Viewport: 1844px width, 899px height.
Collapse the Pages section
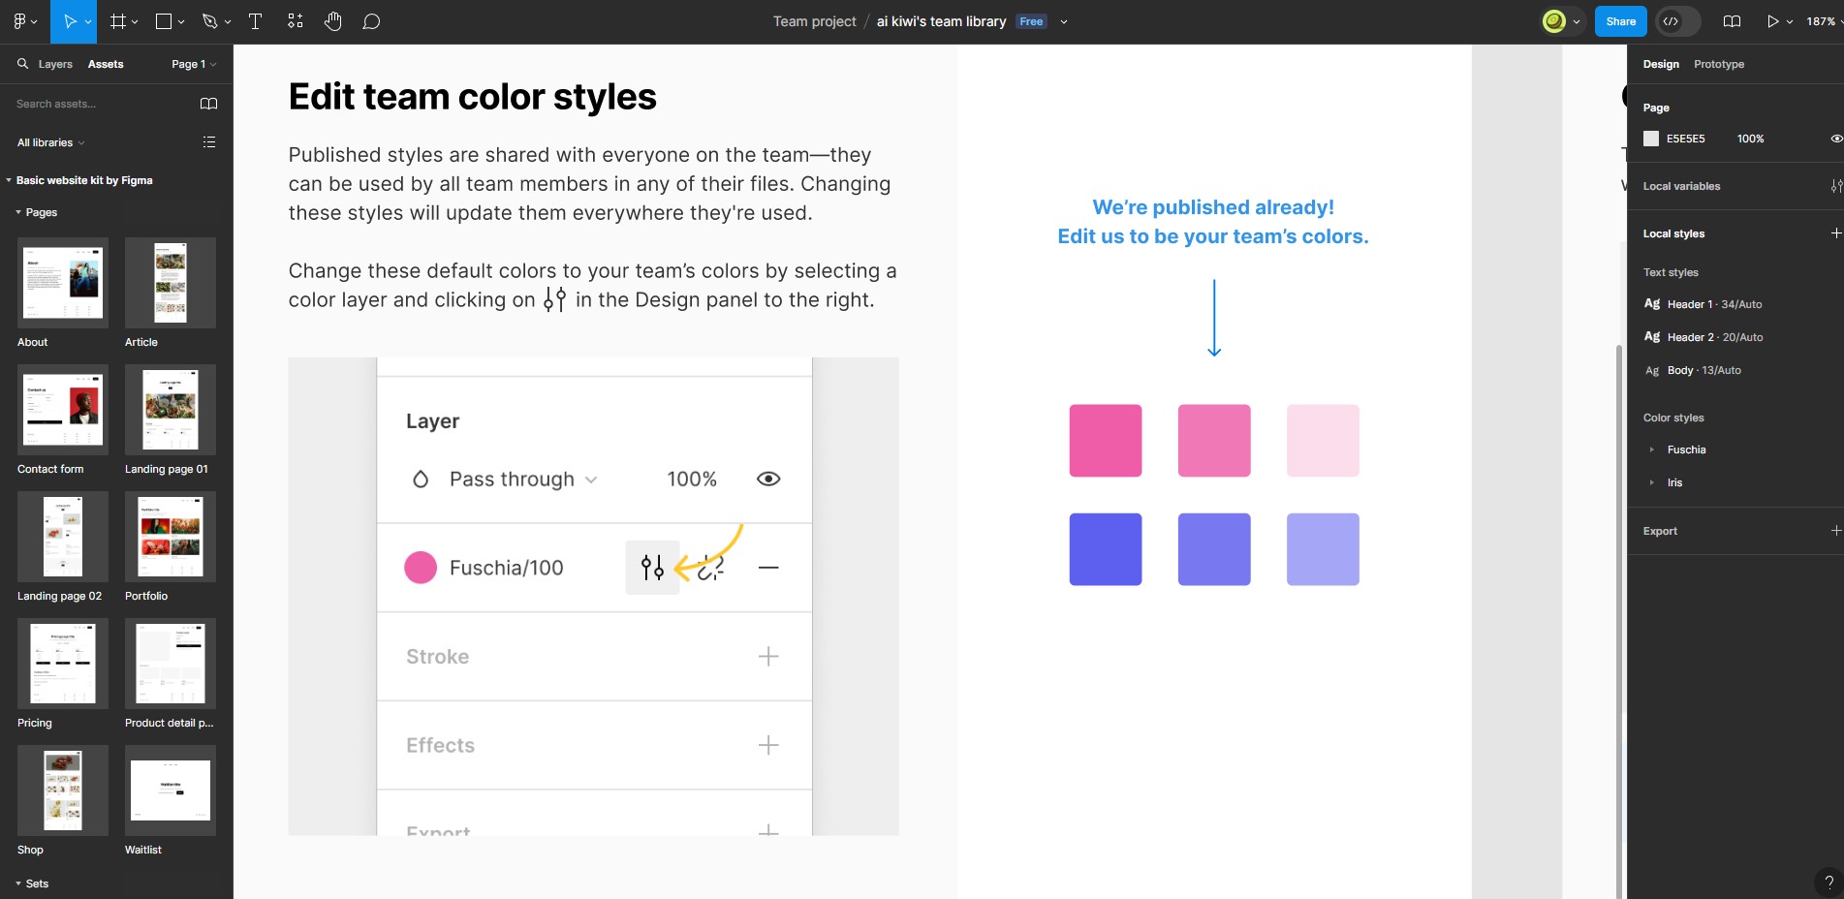[x=18, y=212]
